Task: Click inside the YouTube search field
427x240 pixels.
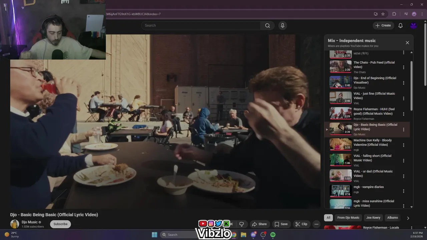Action: pyautogui.click(x=201, y=26)
